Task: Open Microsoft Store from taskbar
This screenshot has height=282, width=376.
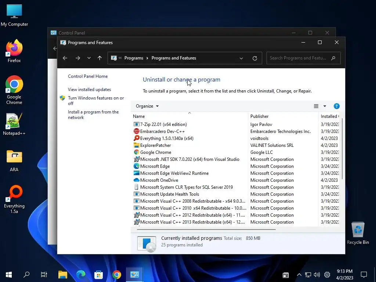Action: point(98,275)
